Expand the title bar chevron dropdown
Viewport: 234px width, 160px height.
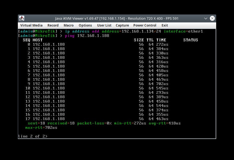click(205, 18)
